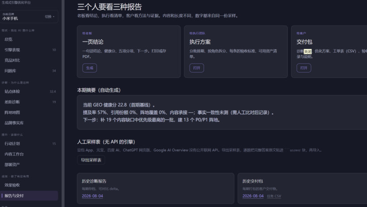This screenshot has height=207, width=367.
Task: Open the 问题库 sidebar page
Action: point(29,71)
